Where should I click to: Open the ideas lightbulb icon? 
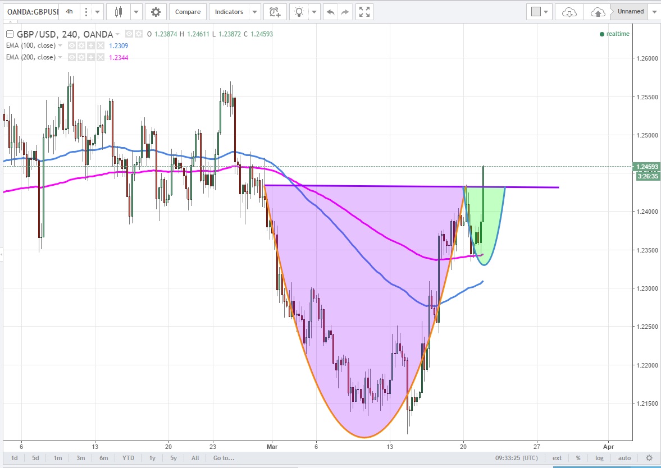[x=300, y=12]
